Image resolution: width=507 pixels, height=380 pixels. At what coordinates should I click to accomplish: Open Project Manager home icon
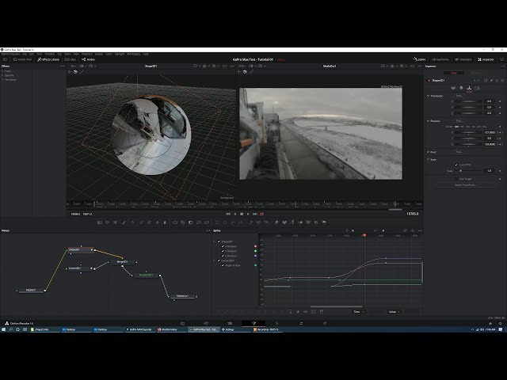[x=490, y=323]
